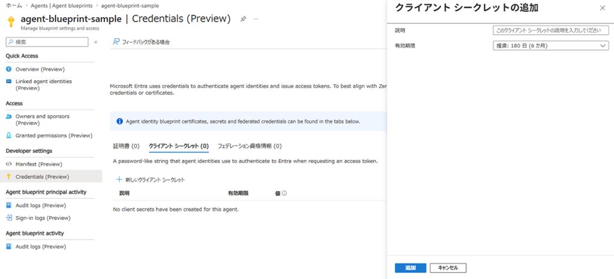Click the 有効期限 column header

pyautogui.click(x=238, y=193)
